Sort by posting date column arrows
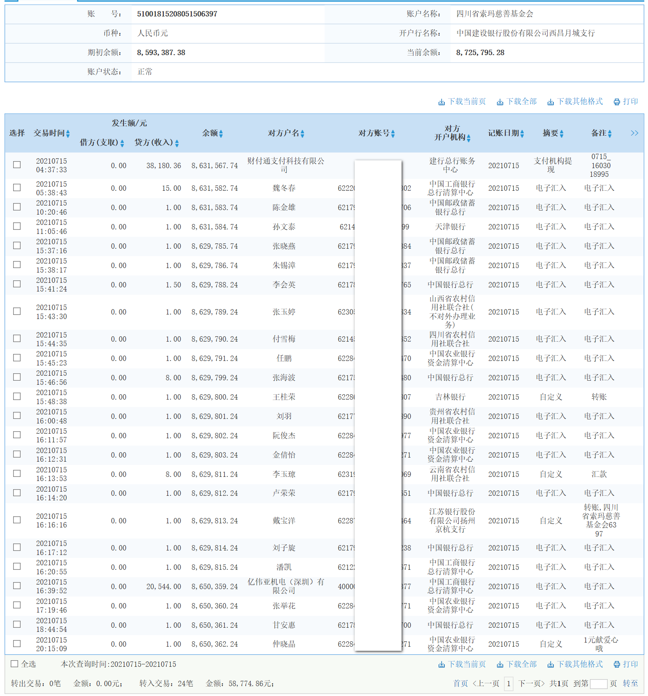 click(522, 134)
